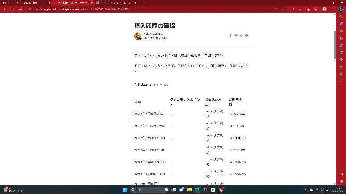Viewport: 346px width, 194px height.
Task: Share article on Facebook
Action: 231,35
